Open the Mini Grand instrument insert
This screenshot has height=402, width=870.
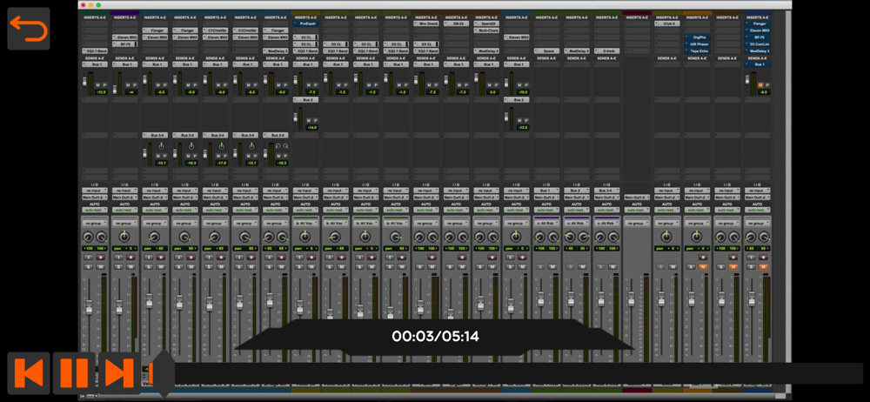point(425,24)
